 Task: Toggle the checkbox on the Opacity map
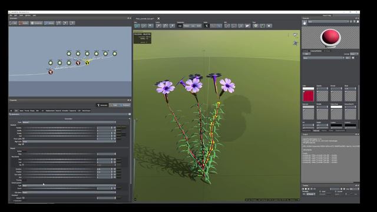click(318, 92)
